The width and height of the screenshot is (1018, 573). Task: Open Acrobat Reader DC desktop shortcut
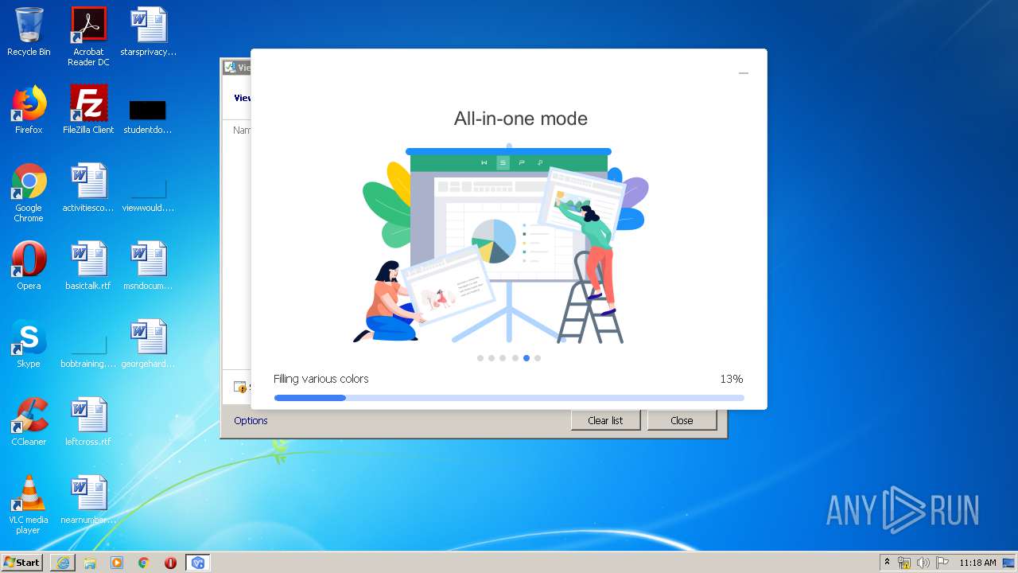tap(88, 37)
